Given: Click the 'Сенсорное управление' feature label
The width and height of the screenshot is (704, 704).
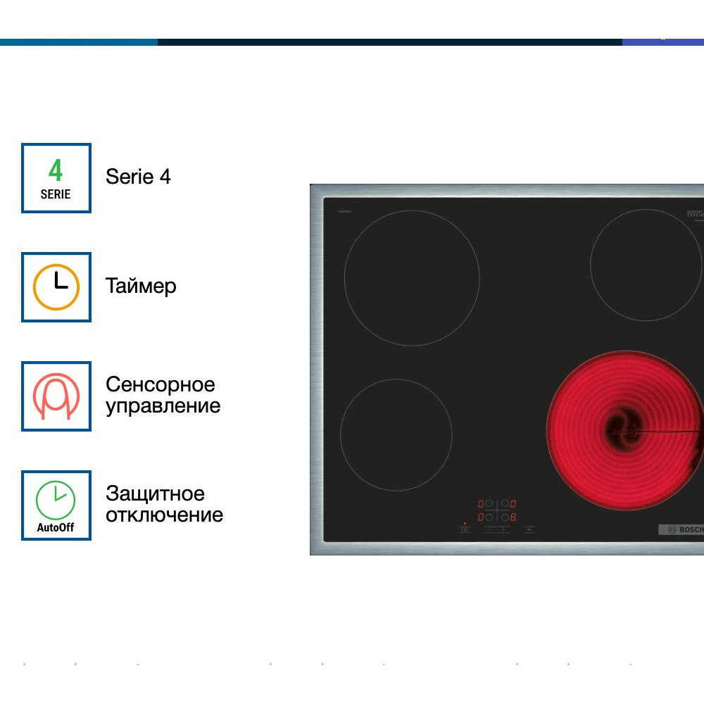Looking at the screenshot, I should (x=163, y=395).
